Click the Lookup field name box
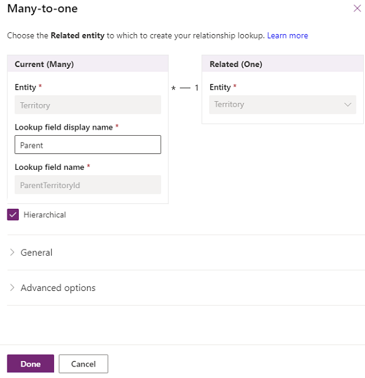 (88, 185)
